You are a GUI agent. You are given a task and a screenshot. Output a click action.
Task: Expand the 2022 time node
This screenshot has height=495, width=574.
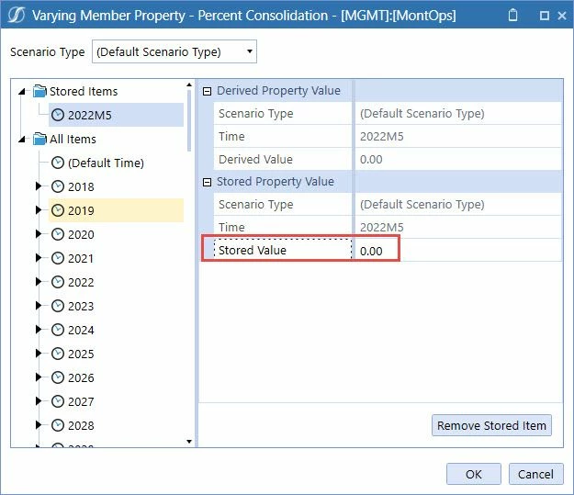pyautogui.click(x=38, y=282)
